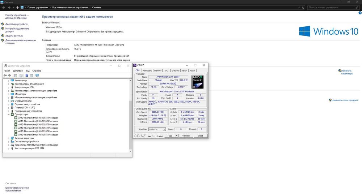Open Центр безопасности и обслуживания link
The height and width of the screenshot is (194, 362).
pyautogui.click(x=17, y=189)
